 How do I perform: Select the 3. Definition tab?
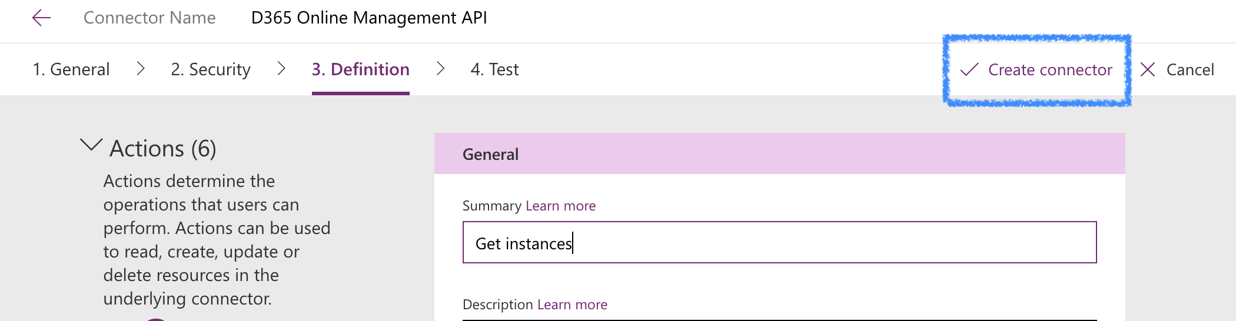(360, 69)
